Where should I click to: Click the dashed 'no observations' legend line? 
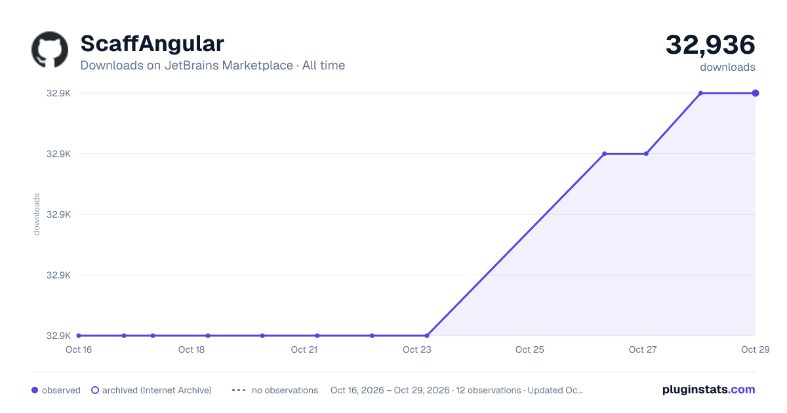click(239, 390)
